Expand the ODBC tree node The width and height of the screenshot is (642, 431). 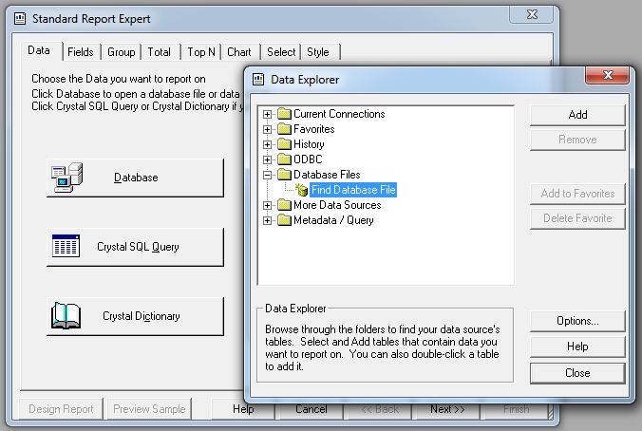[x=268, y=159]
